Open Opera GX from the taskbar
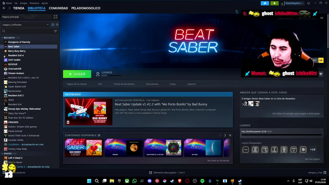This screenshot has height=185, width=329. click(x=187, y=181)
